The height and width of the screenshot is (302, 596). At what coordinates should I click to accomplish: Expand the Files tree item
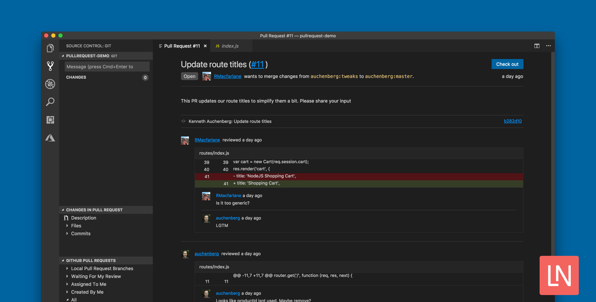pyautogui.click(x=67, y=225)
